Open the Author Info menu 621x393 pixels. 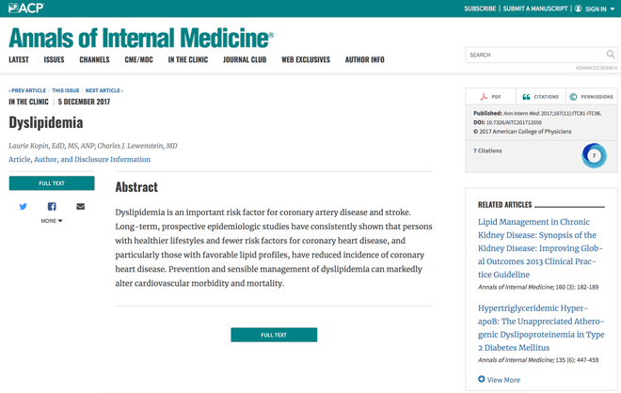tap(365, 59)
